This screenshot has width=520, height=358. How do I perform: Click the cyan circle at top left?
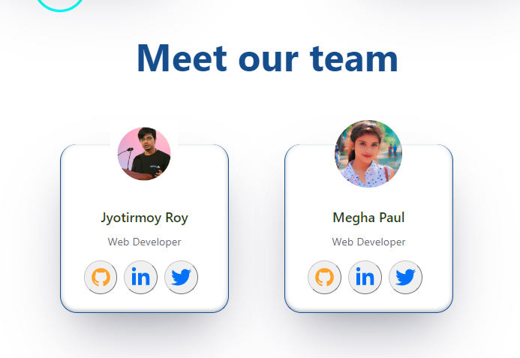click(x=60, y=5)
